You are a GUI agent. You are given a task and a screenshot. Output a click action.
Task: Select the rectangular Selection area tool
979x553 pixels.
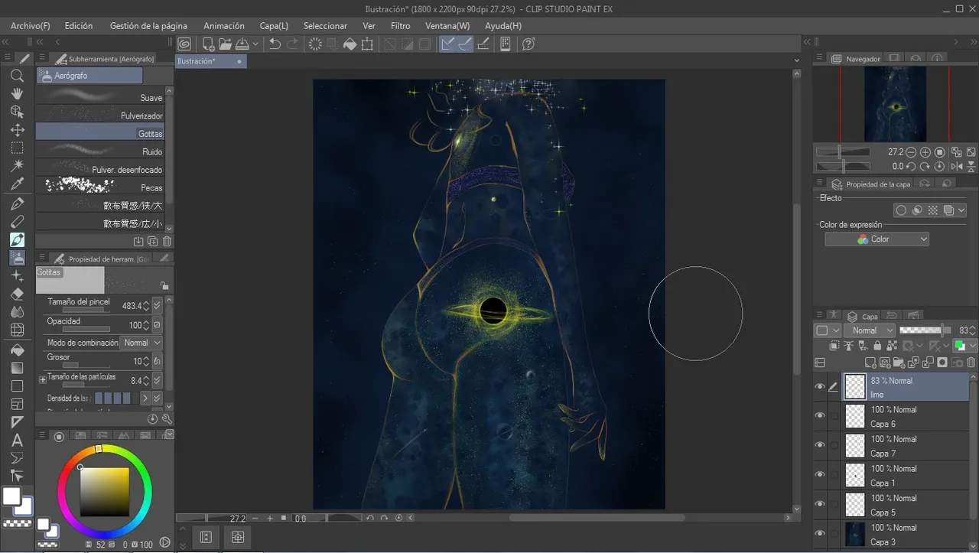click(x=17, y=148)
